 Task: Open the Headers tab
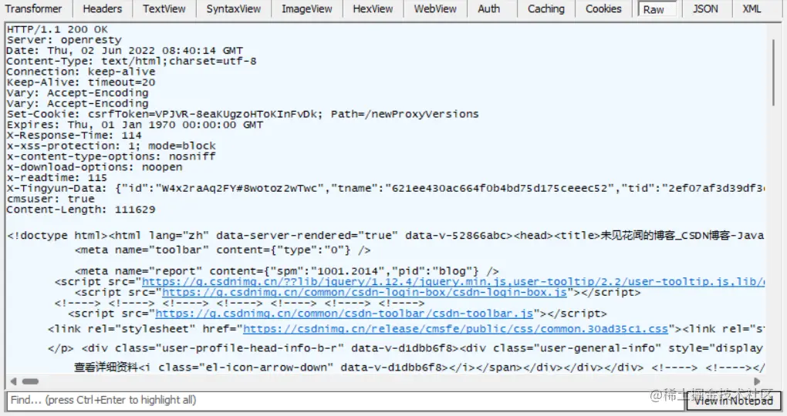[102, 9]
